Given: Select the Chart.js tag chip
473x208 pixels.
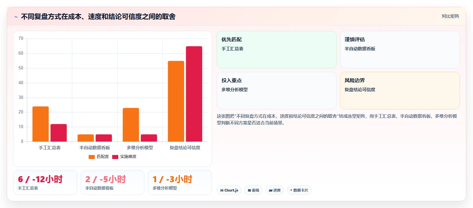Looking at the screenshot, I should [x=229, y=190].
